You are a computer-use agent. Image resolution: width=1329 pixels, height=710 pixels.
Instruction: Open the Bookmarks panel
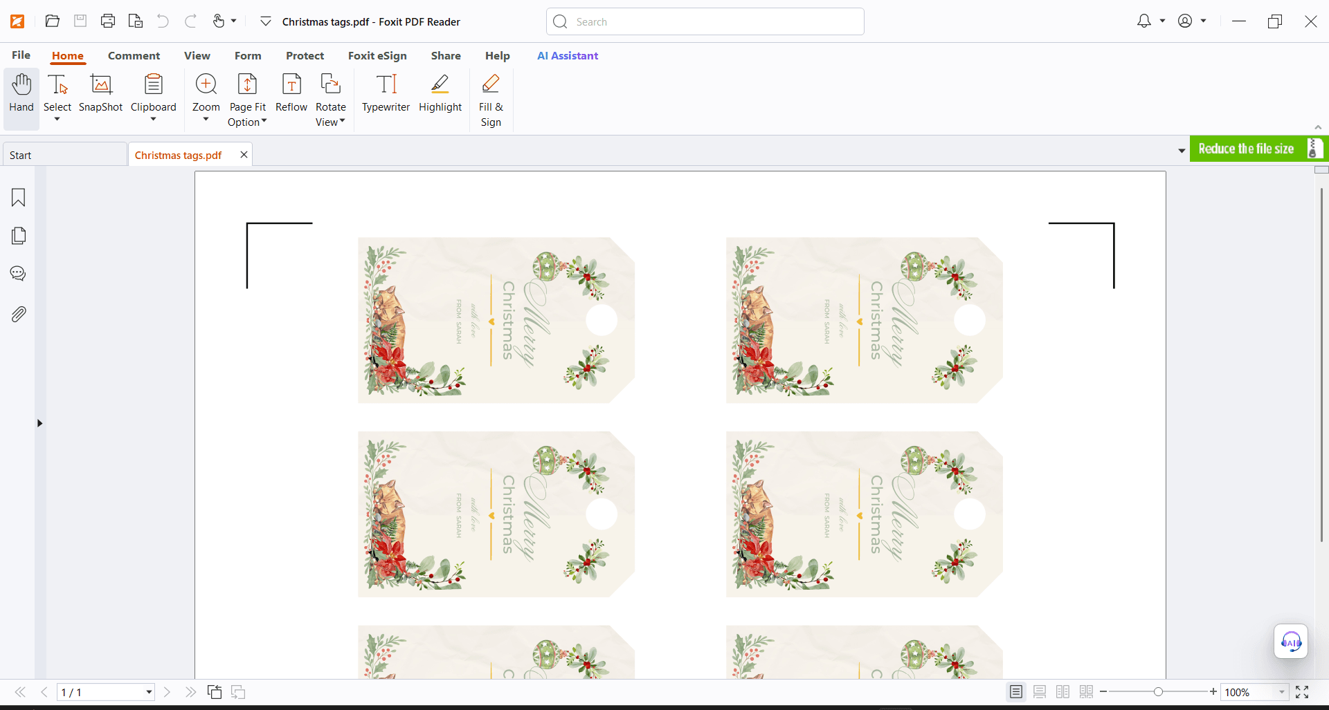pos(19,198)
